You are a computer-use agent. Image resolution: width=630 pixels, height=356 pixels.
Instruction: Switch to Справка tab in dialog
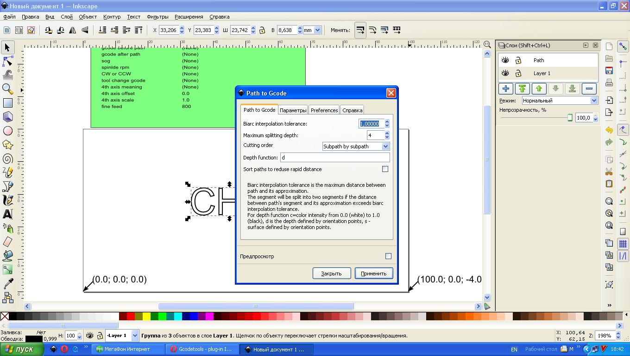[352, 110]
